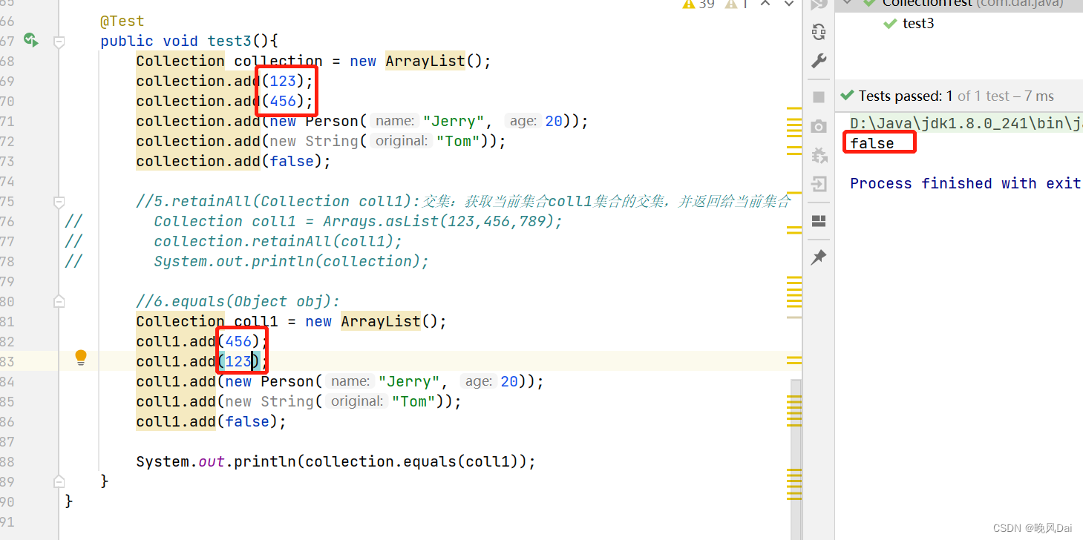Click the 'original:' hint on line 72
This screenshot has height=540, width=1083.
[402, 141]
